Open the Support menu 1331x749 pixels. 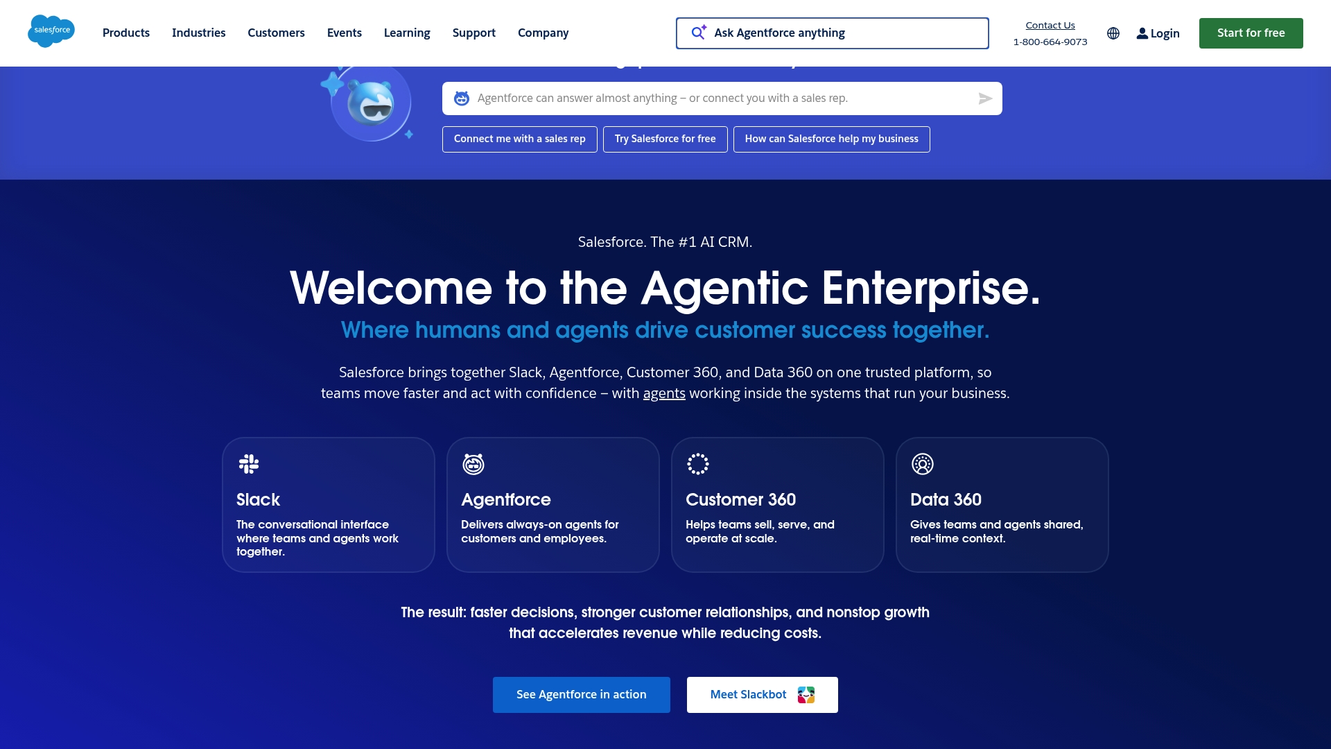[474, 33]
